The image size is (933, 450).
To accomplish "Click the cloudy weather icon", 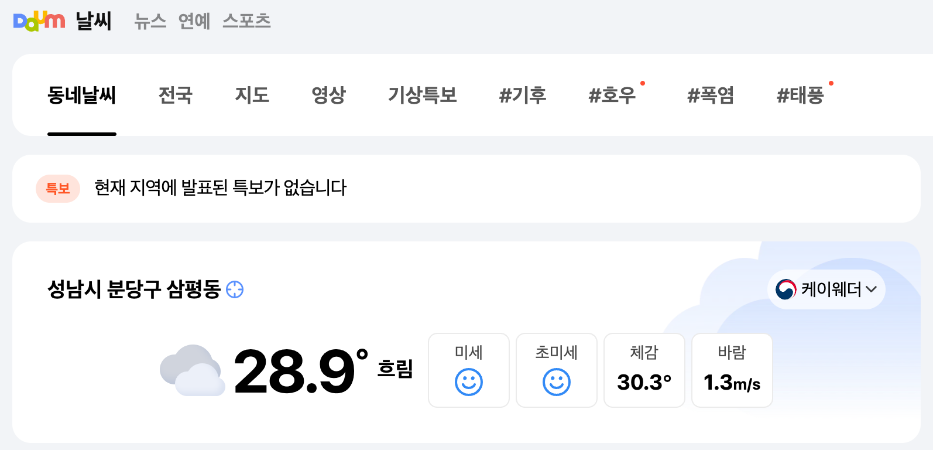I will click(192, 370).
